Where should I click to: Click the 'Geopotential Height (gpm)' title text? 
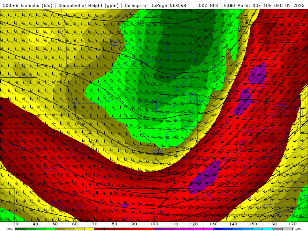[x=89, y=5]
